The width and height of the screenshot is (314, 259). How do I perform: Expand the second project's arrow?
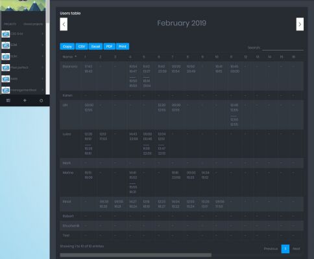click(x=42, y=45)
